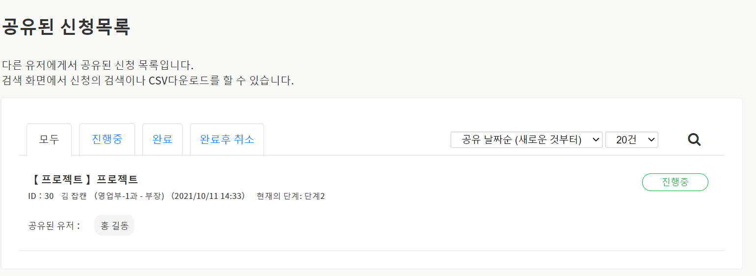Click the green 진행중 status badge
This screenshot has height=276, width=756.
675,182
